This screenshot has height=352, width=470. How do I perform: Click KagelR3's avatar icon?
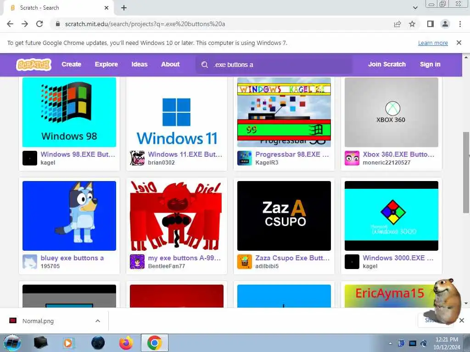click(245, 158)
